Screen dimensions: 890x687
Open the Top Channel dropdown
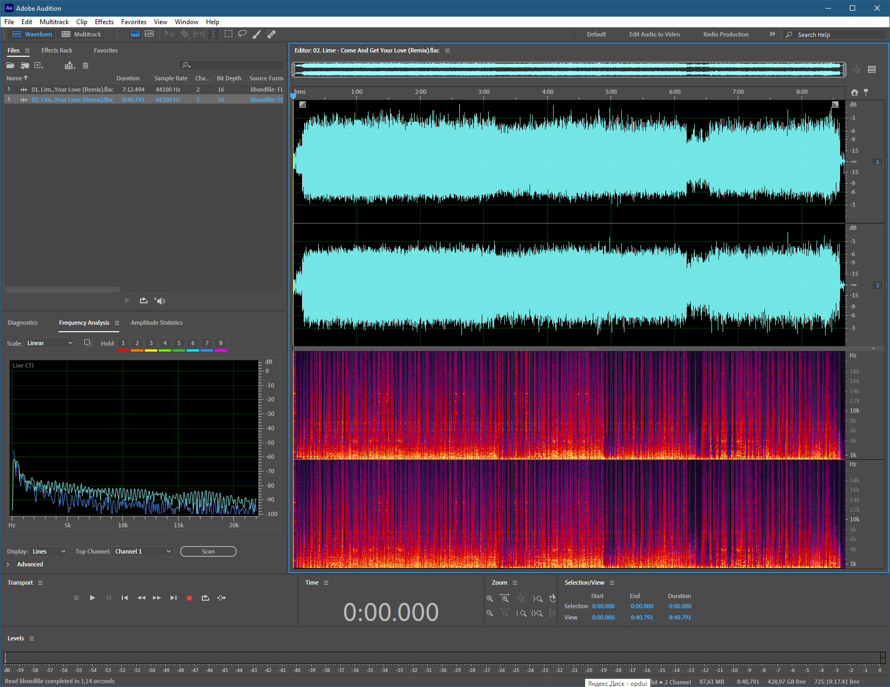pos(143,551)
